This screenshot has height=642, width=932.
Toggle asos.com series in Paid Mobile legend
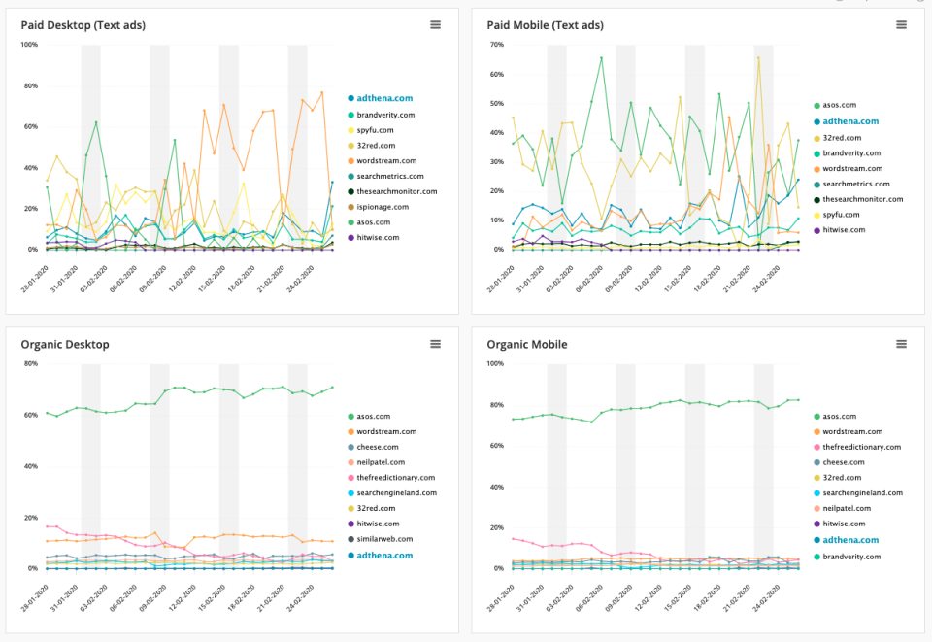[835, 105]
